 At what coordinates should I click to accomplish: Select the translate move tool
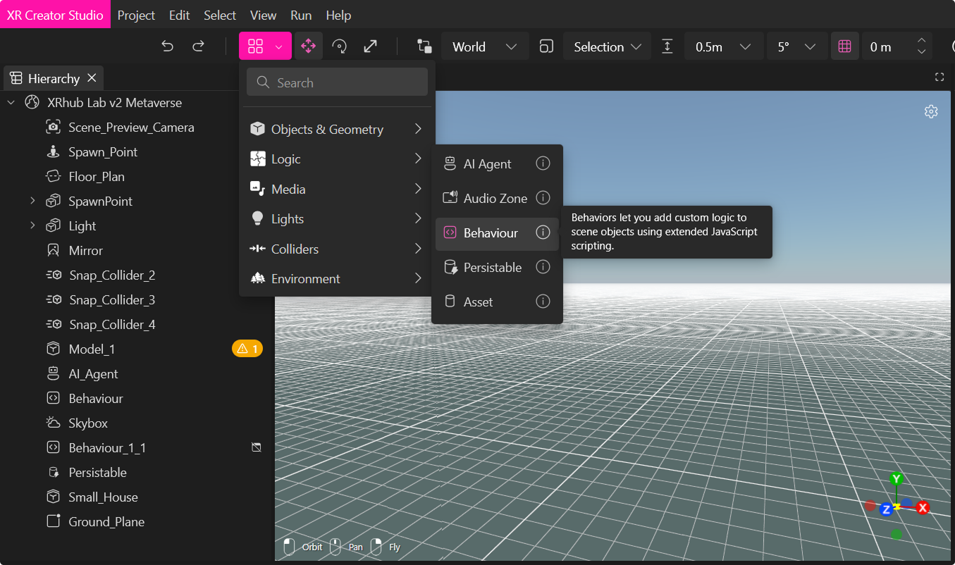click(308, 46)
